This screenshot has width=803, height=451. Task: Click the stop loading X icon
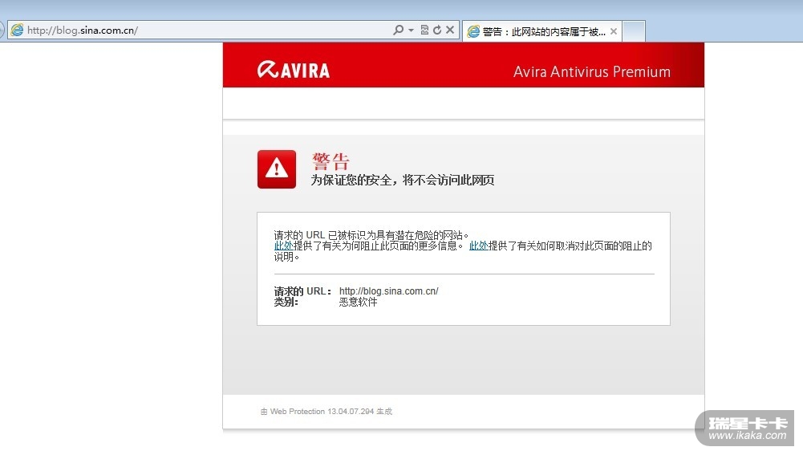[450, 30]
